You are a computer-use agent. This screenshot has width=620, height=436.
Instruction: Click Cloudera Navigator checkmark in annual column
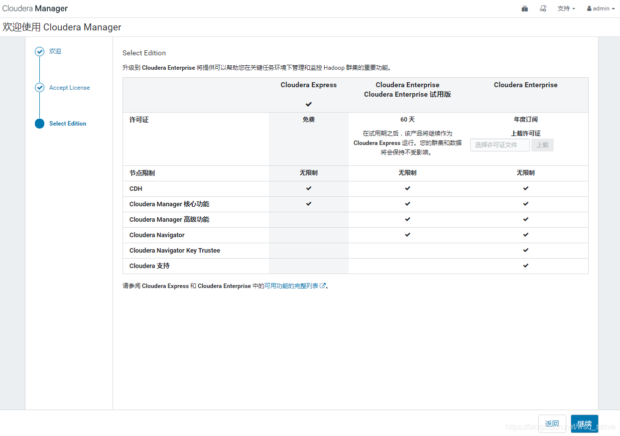[526, 235]
